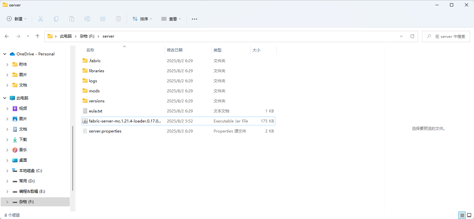
Task: Open the three-dot more options menu
Action: (x=194, y=19)
